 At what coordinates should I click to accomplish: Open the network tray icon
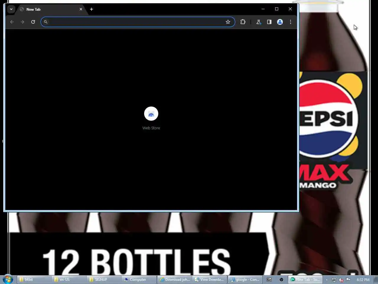coord(334,280)
